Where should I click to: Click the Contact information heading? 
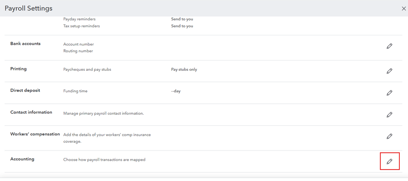point(31,112)
